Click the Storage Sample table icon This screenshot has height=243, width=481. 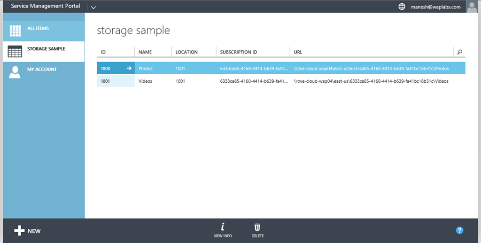pos(16,51)
